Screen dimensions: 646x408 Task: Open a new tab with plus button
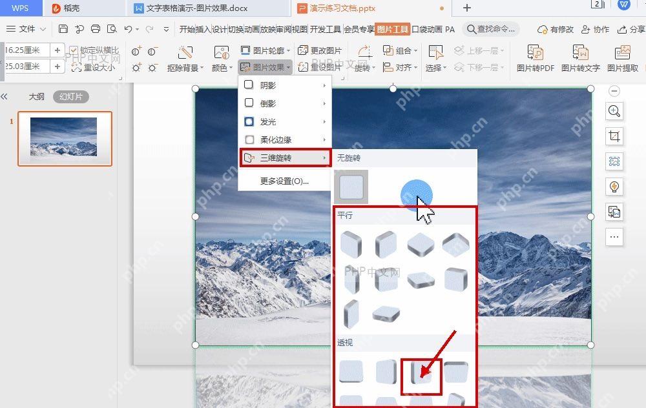pos(467,8)
